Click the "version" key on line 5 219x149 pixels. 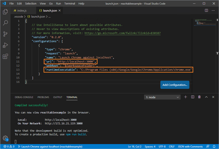[x=39, y=37]
